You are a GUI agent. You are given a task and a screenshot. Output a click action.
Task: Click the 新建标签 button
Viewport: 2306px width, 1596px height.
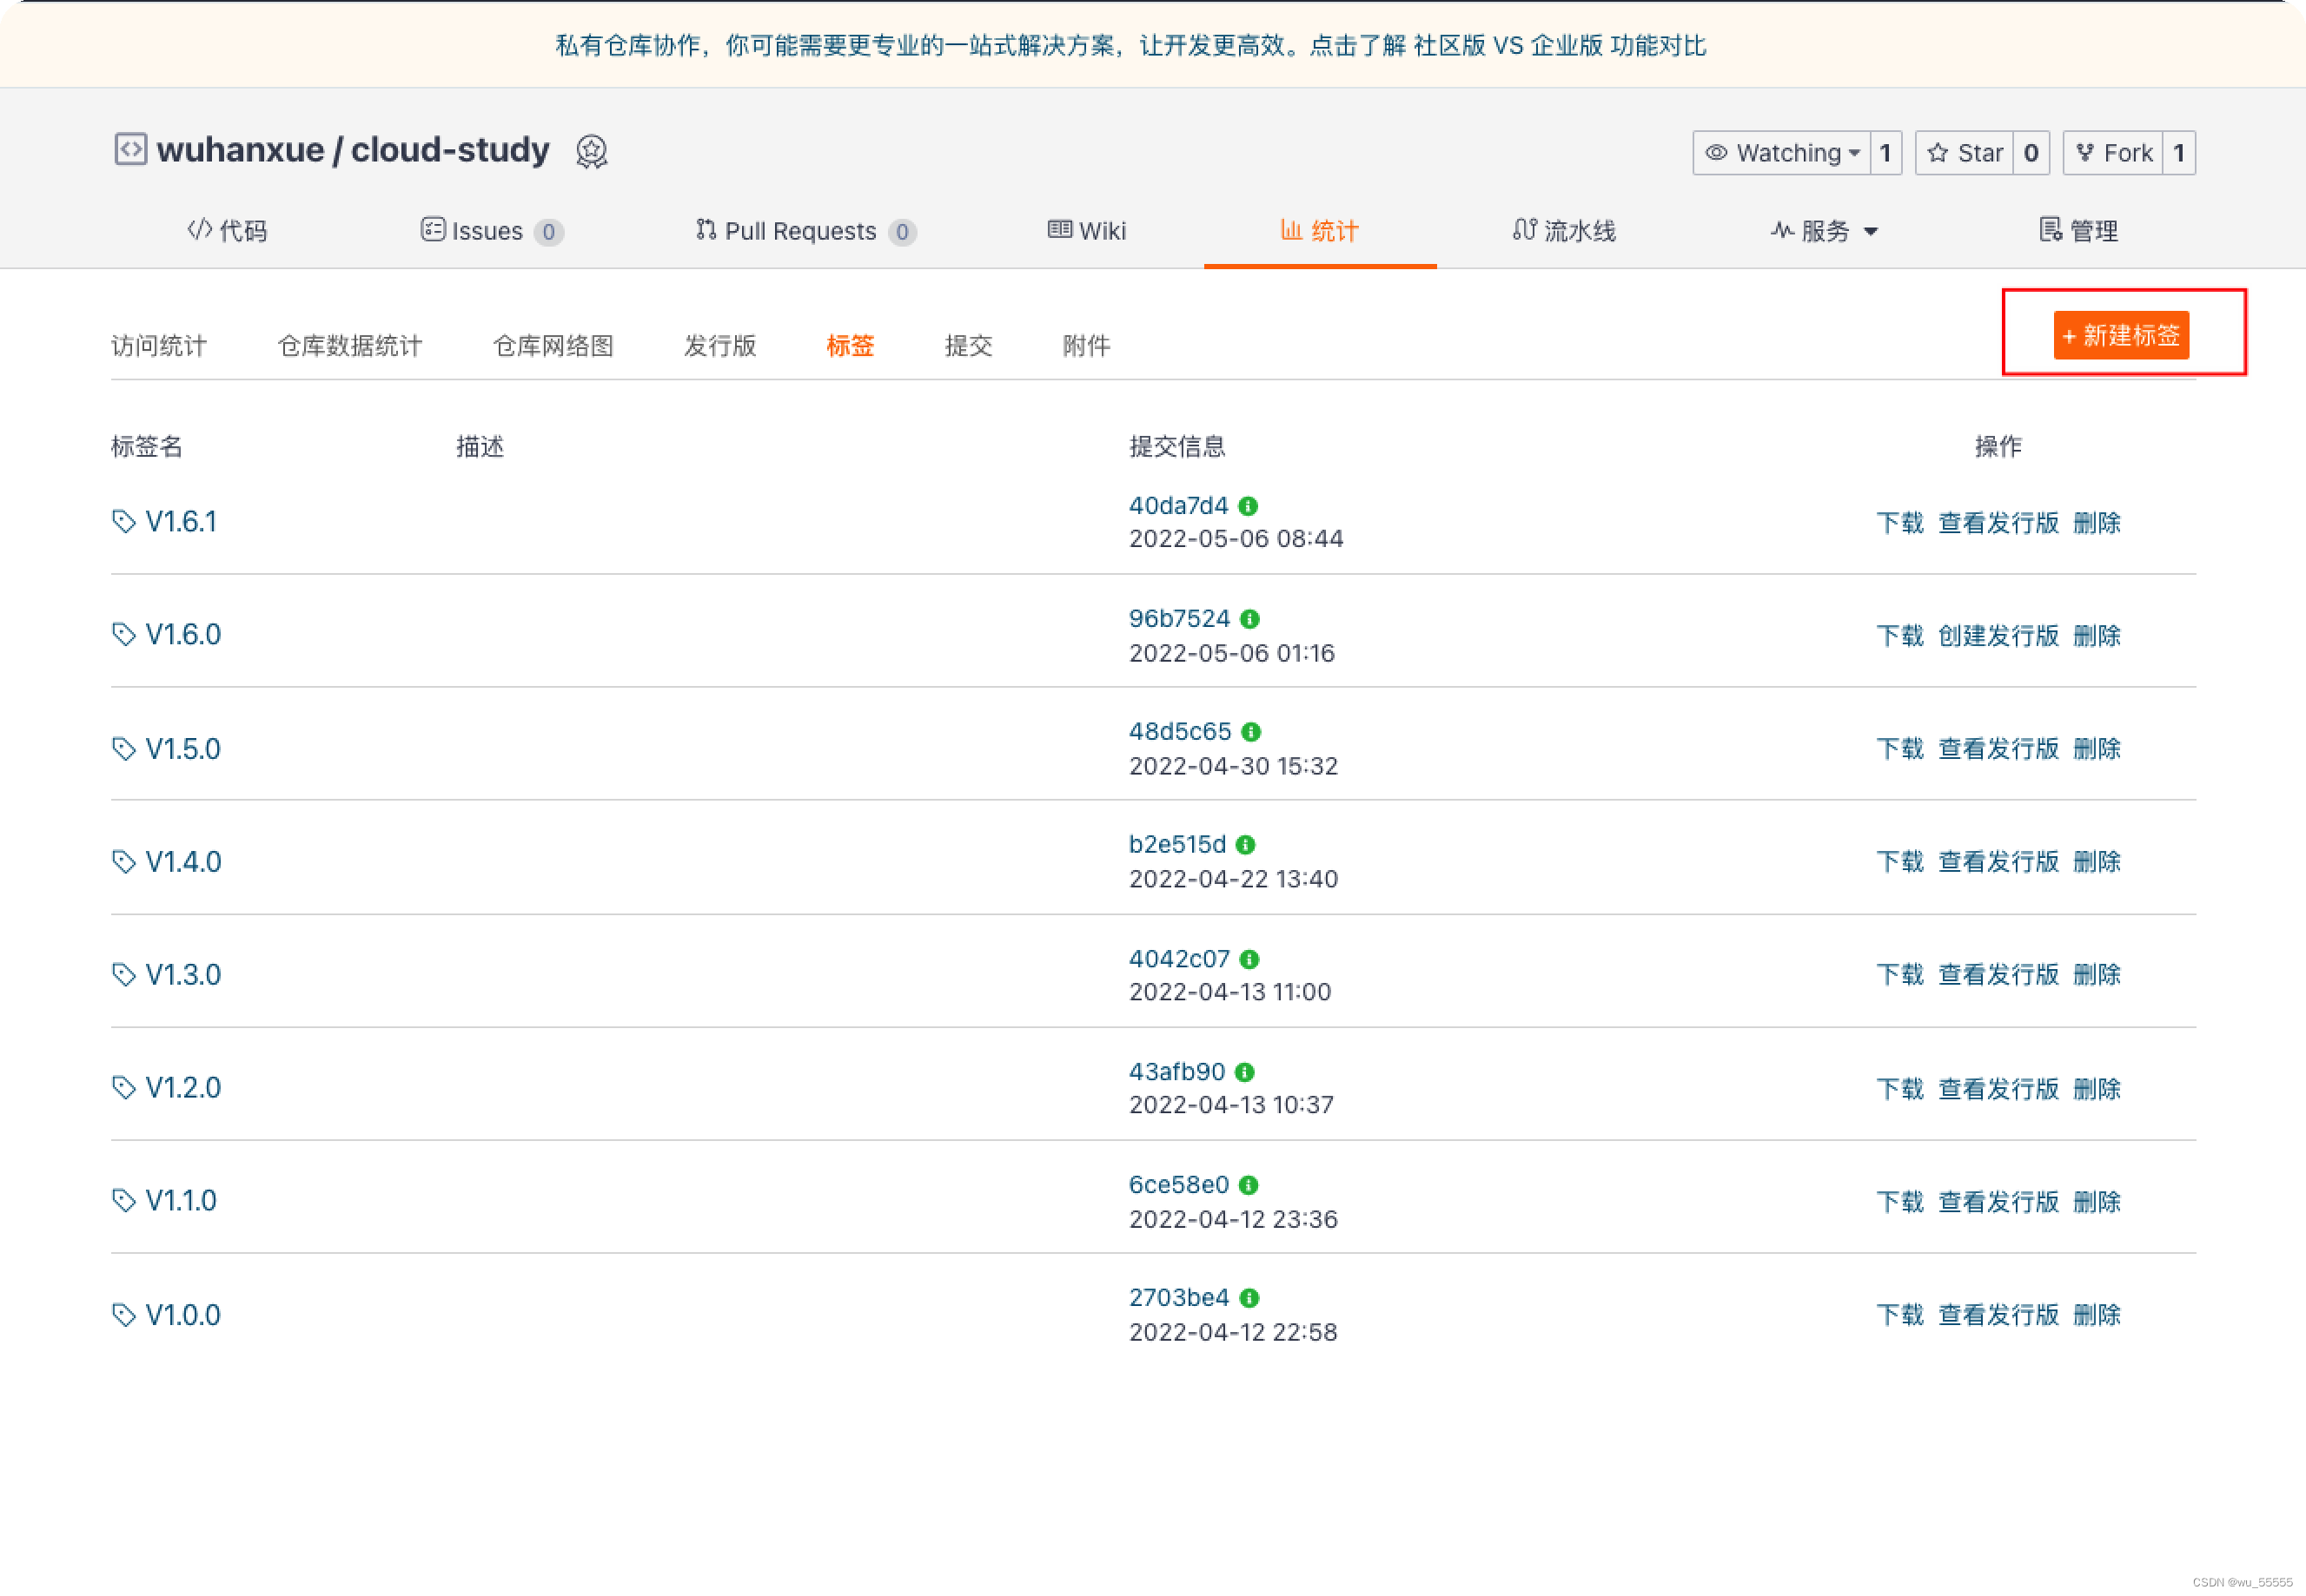coord(2121,335)
